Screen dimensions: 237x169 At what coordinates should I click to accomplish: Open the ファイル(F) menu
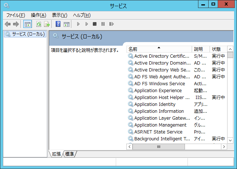[x=16, y=15]
